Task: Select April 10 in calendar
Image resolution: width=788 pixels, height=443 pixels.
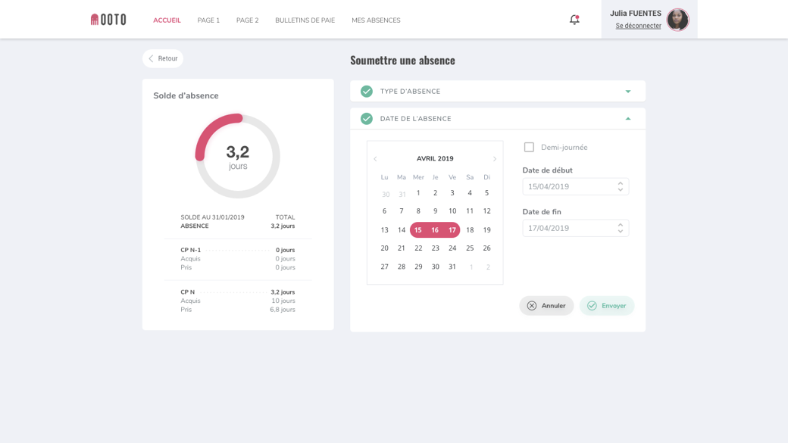Action: pyautogui.click(x=452, y=211)
